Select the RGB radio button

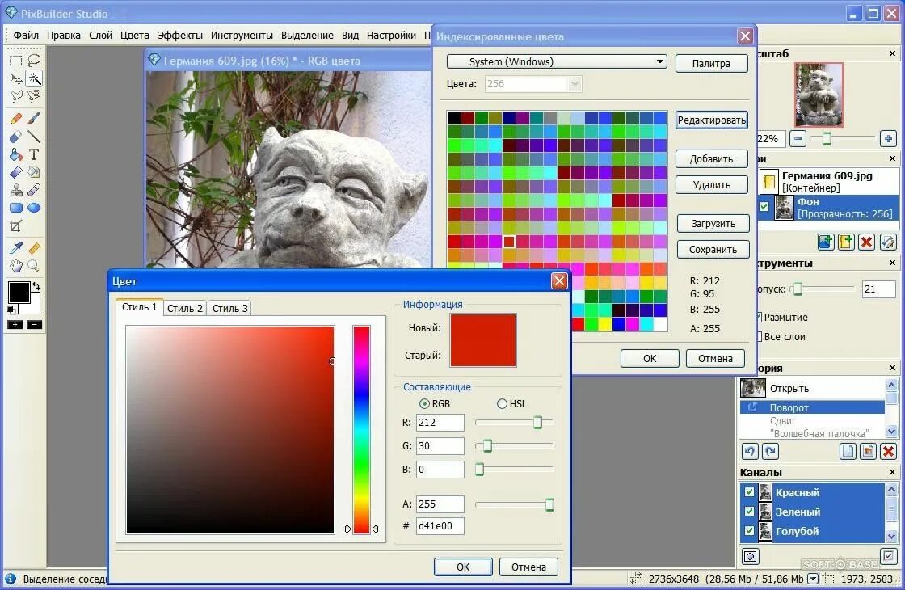pos(425,404)
